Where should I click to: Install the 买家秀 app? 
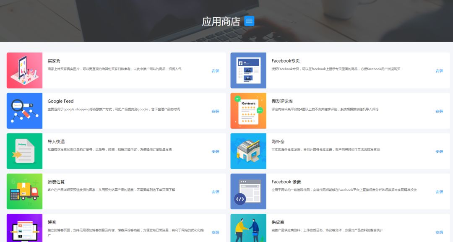(x=215, y=71)
